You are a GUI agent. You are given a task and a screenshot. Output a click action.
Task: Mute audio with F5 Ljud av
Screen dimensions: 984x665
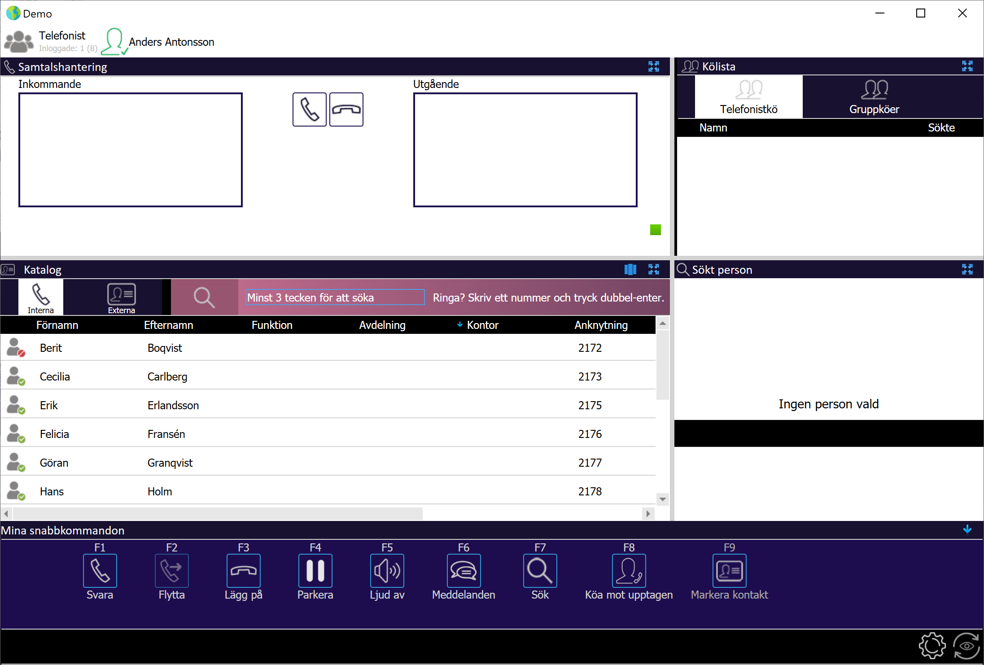(x=387, y=570)
